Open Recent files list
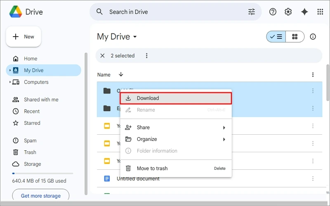Screen dimensions: 330x206 (44, 111)
